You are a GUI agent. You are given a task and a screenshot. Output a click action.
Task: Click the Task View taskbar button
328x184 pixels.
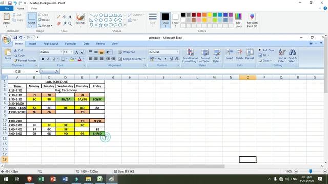[x=17, y=179]
